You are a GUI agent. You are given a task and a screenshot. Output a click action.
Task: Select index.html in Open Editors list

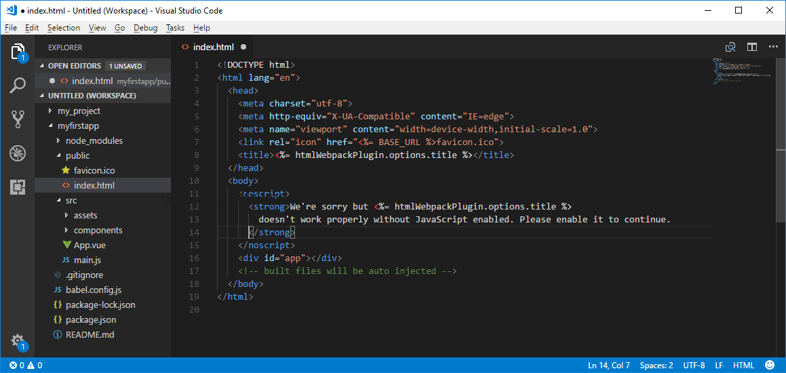pyautogui.click(x=103, y=81)
